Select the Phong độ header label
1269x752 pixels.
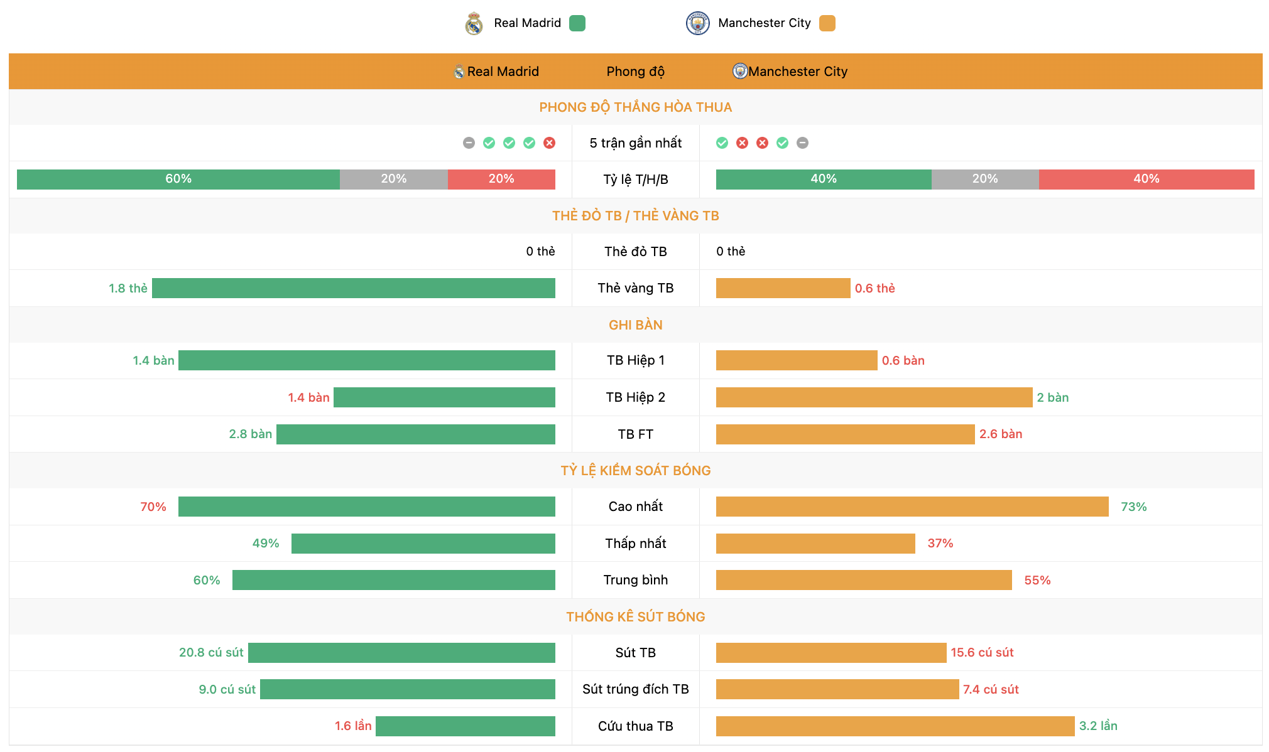click(x=635, y=72)
